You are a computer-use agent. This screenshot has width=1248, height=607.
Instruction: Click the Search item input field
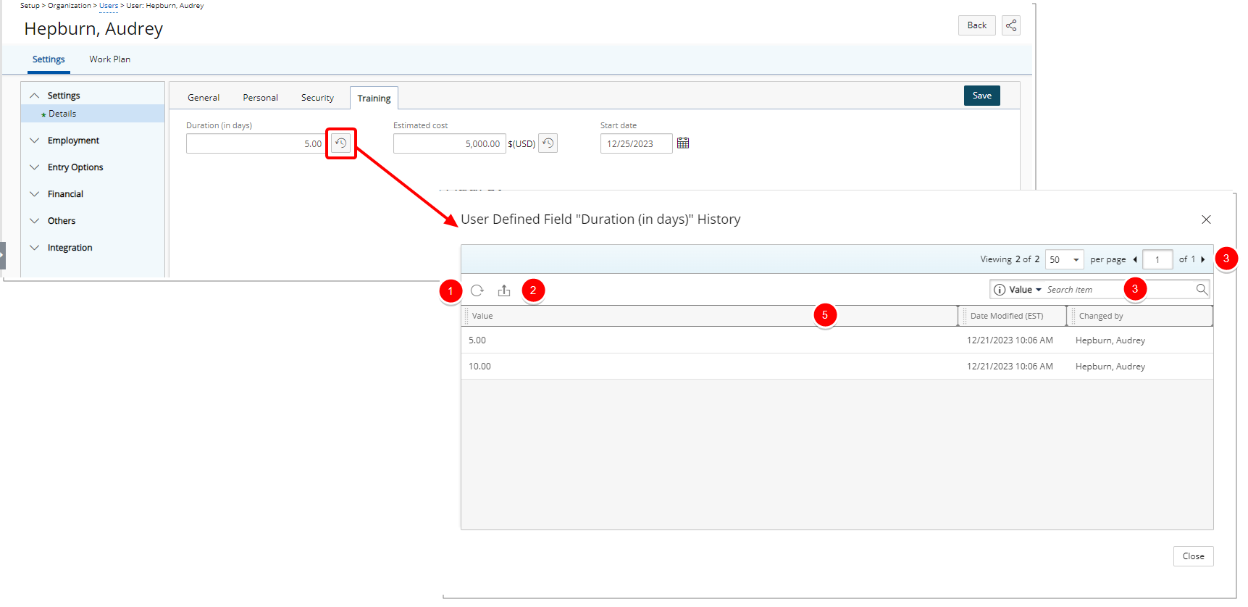(1086, 290)
